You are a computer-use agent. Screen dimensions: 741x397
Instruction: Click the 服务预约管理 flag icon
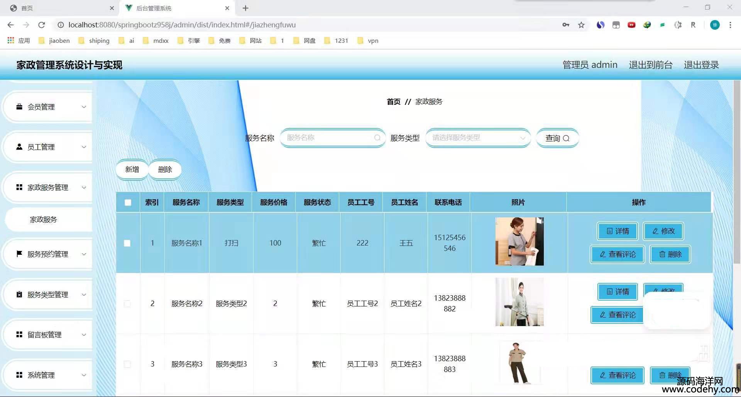coord(19,254)
